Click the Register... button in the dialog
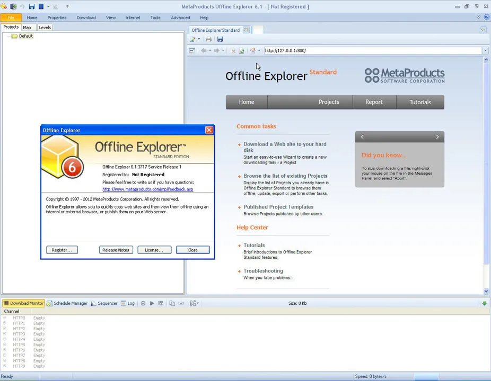This screenshot has height=381, width=491. click(62, 250)
